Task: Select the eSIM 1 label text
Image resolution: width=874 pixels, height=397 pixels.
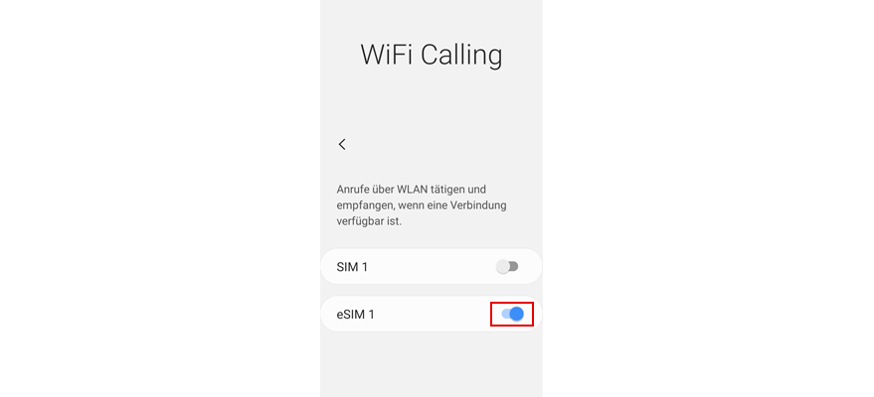Action: [x=356, y=315]
